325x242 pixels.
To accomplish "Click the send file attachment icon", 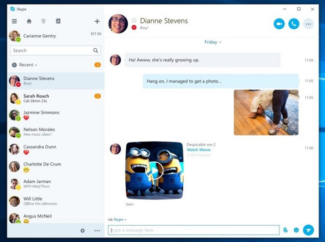I will point(286,230).
